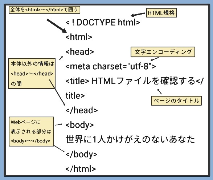Viewport: 213px width, 180px height.
Task: Click the '< ! DOCTYPE html>' line
Action: click(103, 22)
